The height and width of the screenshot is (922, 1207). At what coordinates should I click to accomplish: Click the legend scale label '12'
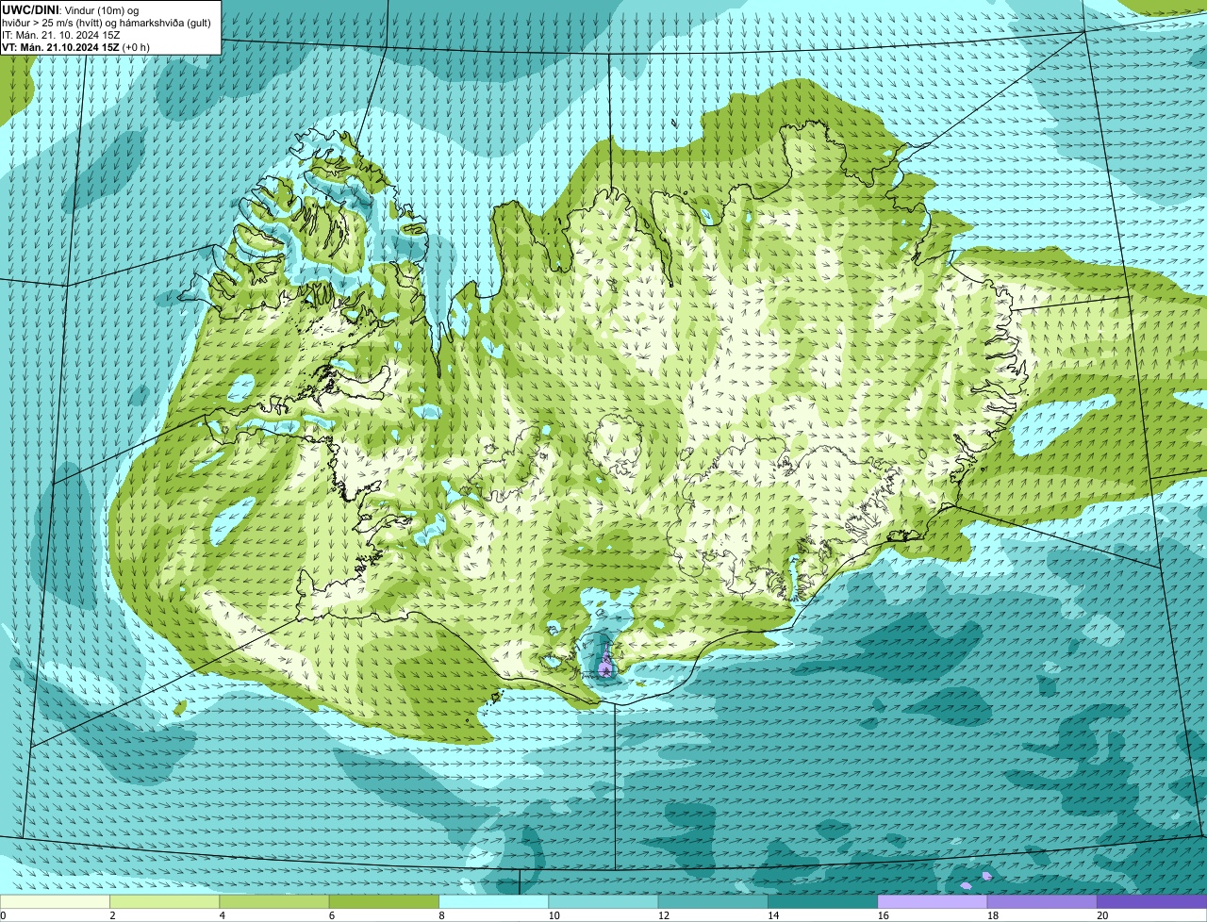[x=663, y=915]
